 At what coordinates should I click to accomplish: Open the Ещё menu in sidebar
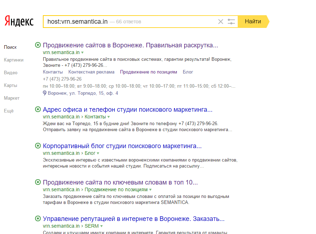[x=9, y=111]
